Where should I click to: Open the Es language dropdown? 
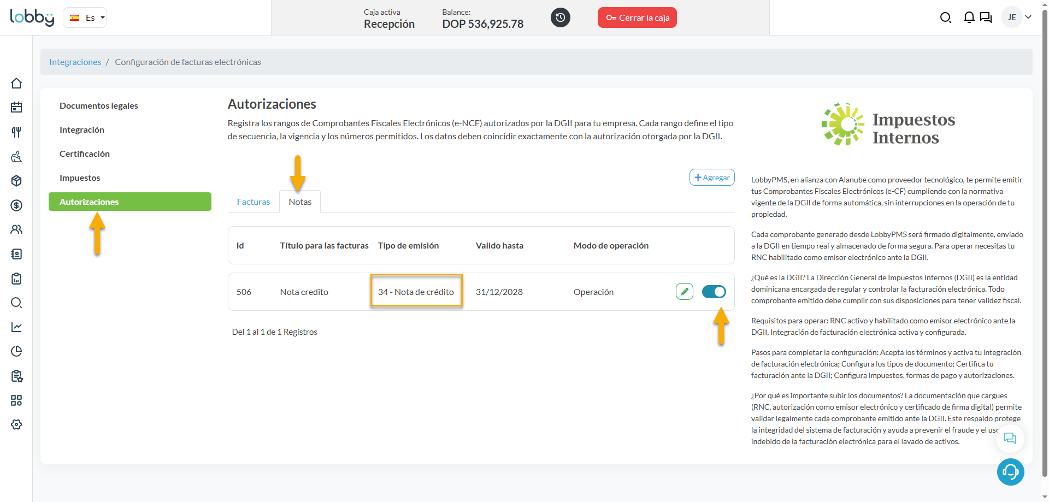(85, 17)
